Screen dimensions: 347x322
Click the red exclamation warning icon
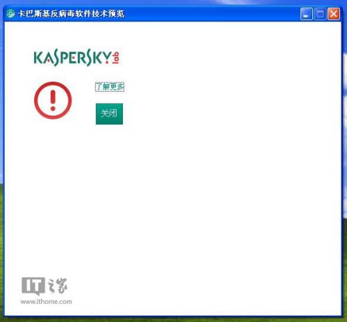[x=53, y=101]
